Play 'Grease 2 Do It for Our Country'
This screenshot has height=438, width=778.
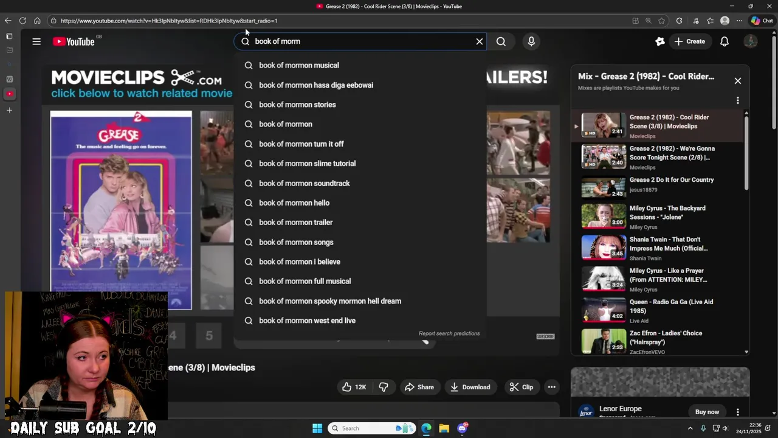[658, 187]
